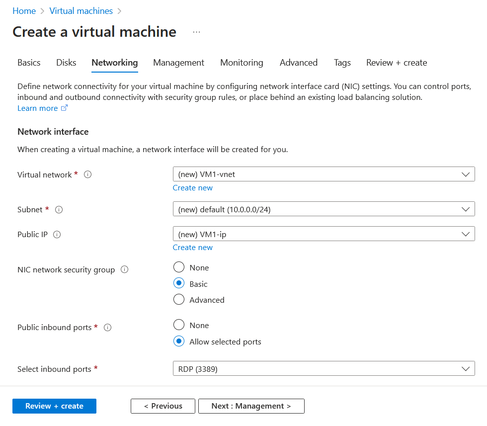Navigate to Virtual machines breadcrumb

point(81,10)
